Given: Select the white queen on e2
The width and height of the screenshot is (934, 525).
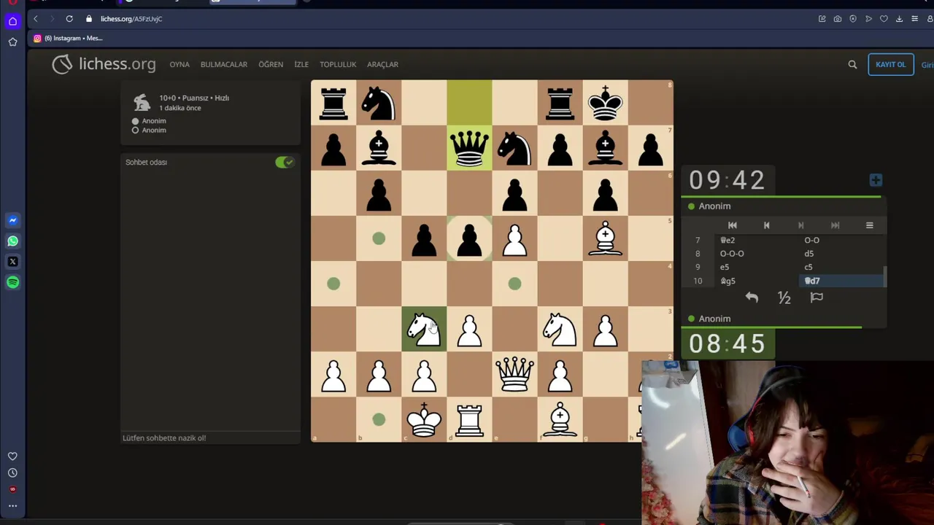Looking at the screenshot, I should pos(514,374).
